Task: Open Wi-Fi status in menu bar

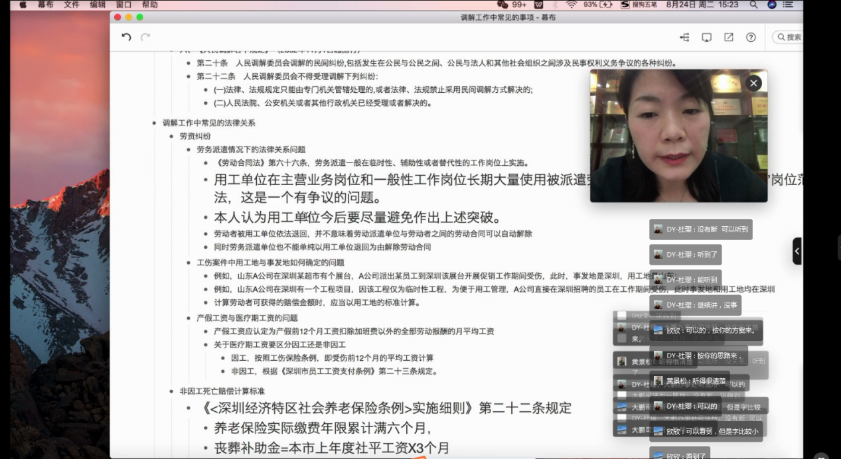Action: (571, 5)
